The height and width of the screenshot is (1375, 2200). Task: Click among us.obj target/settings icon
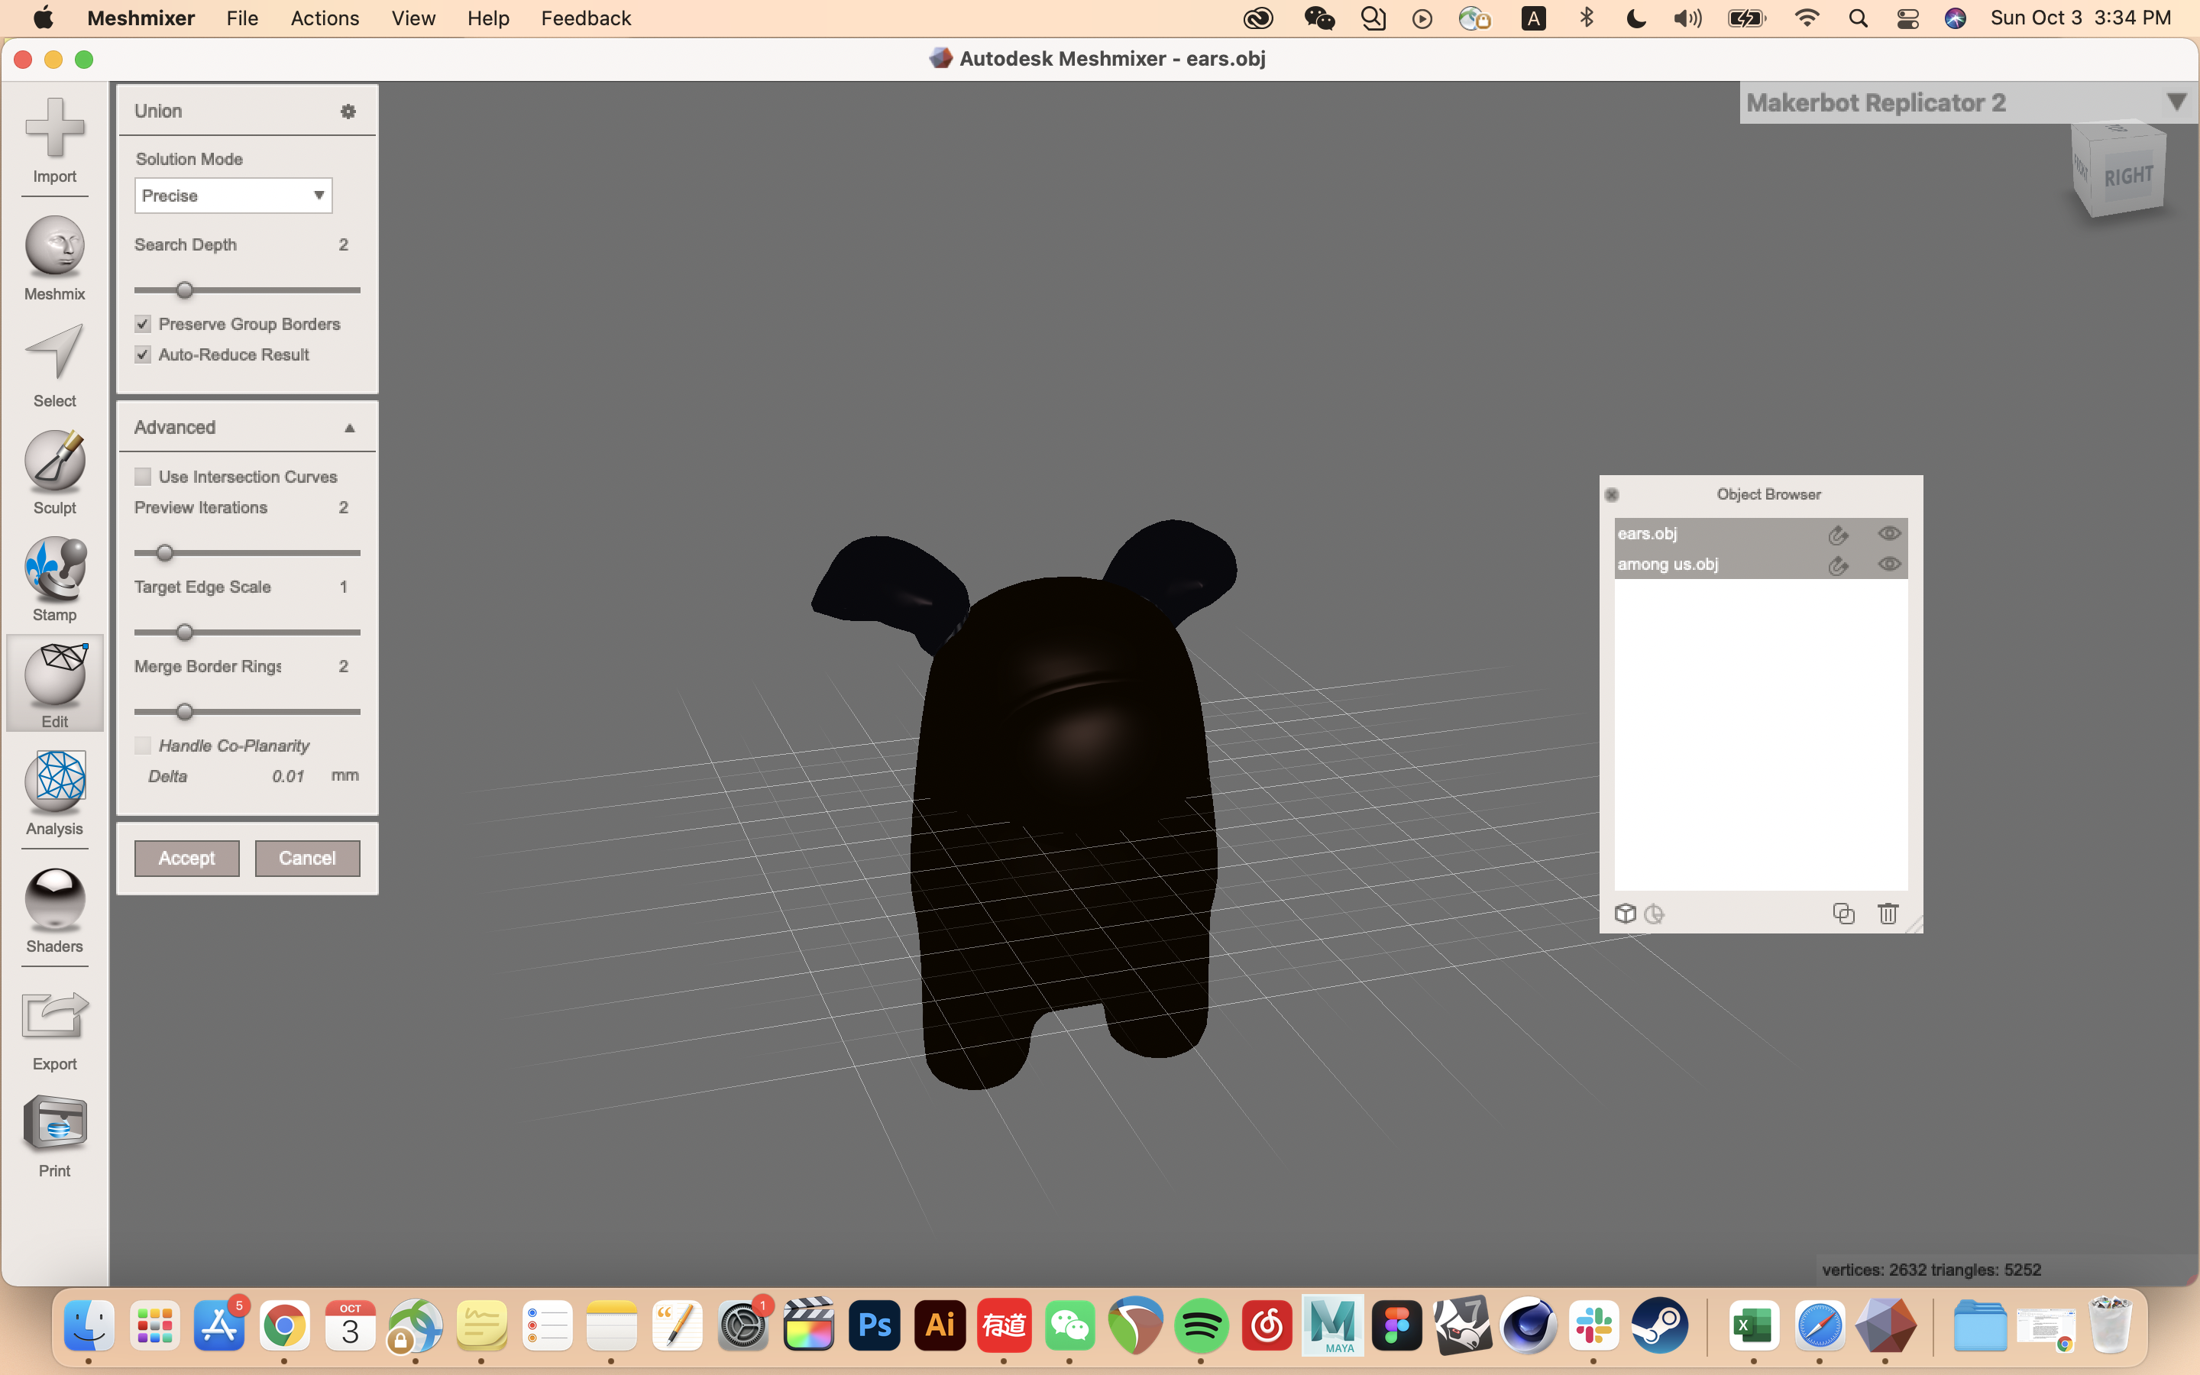coord(1838,565)
